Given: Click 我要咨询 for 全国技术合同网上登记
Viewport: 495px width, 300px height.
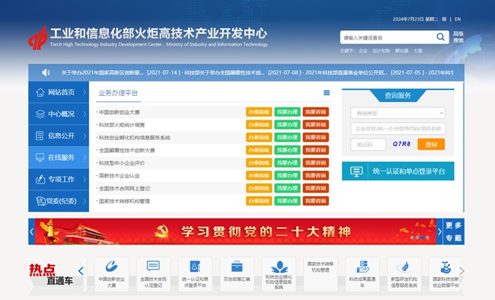Looking at the screenshot, I should point(316,188).
